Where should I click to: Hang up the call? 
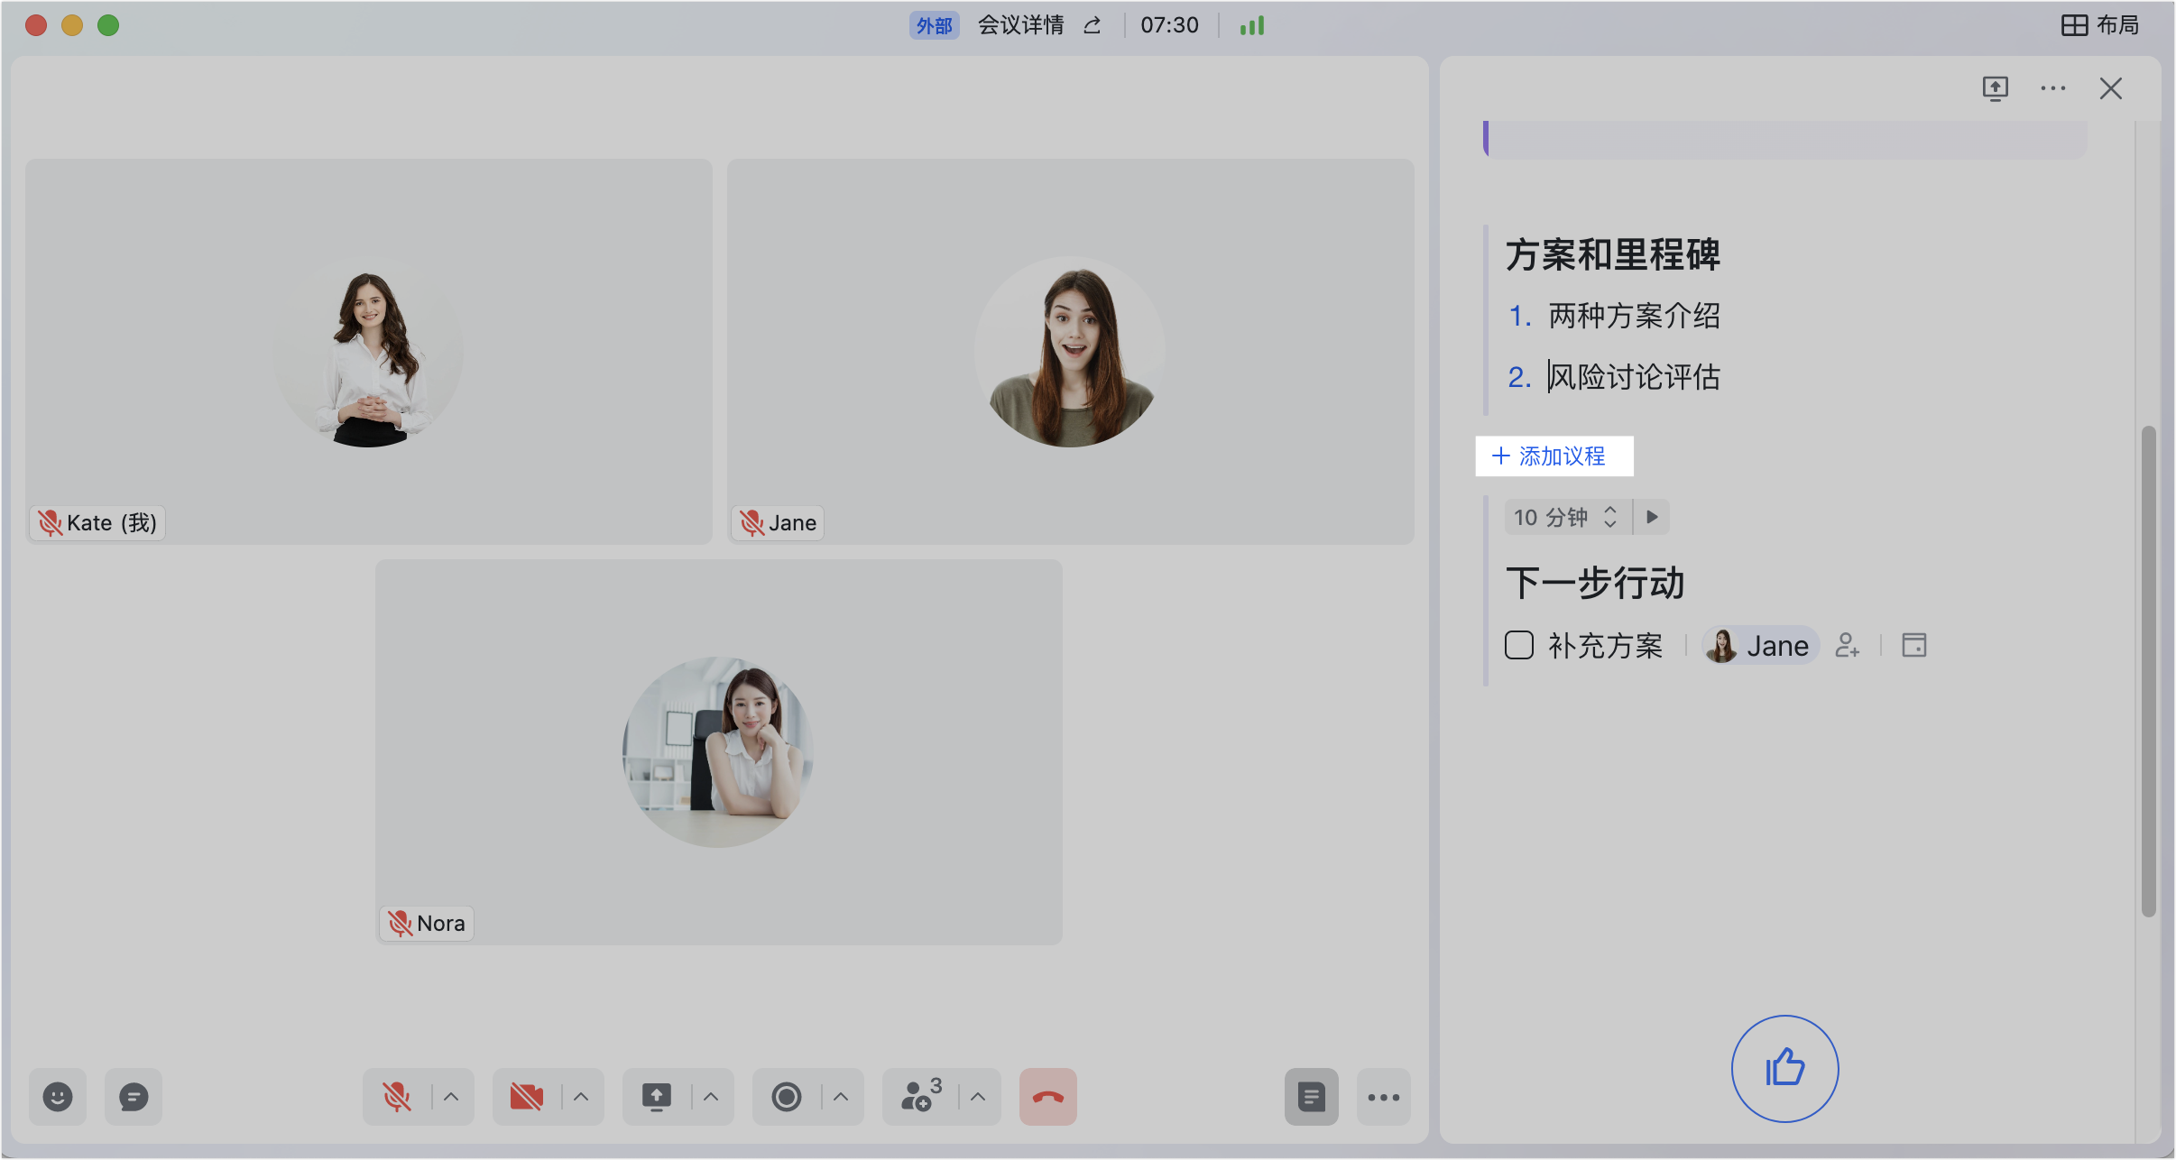click(1048, 1097)
